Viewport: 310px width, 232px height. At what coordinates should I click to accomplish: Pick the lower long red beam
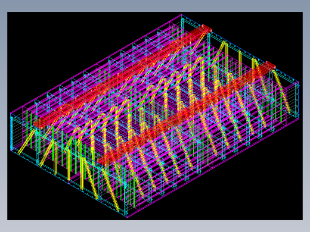click(187, 115)
